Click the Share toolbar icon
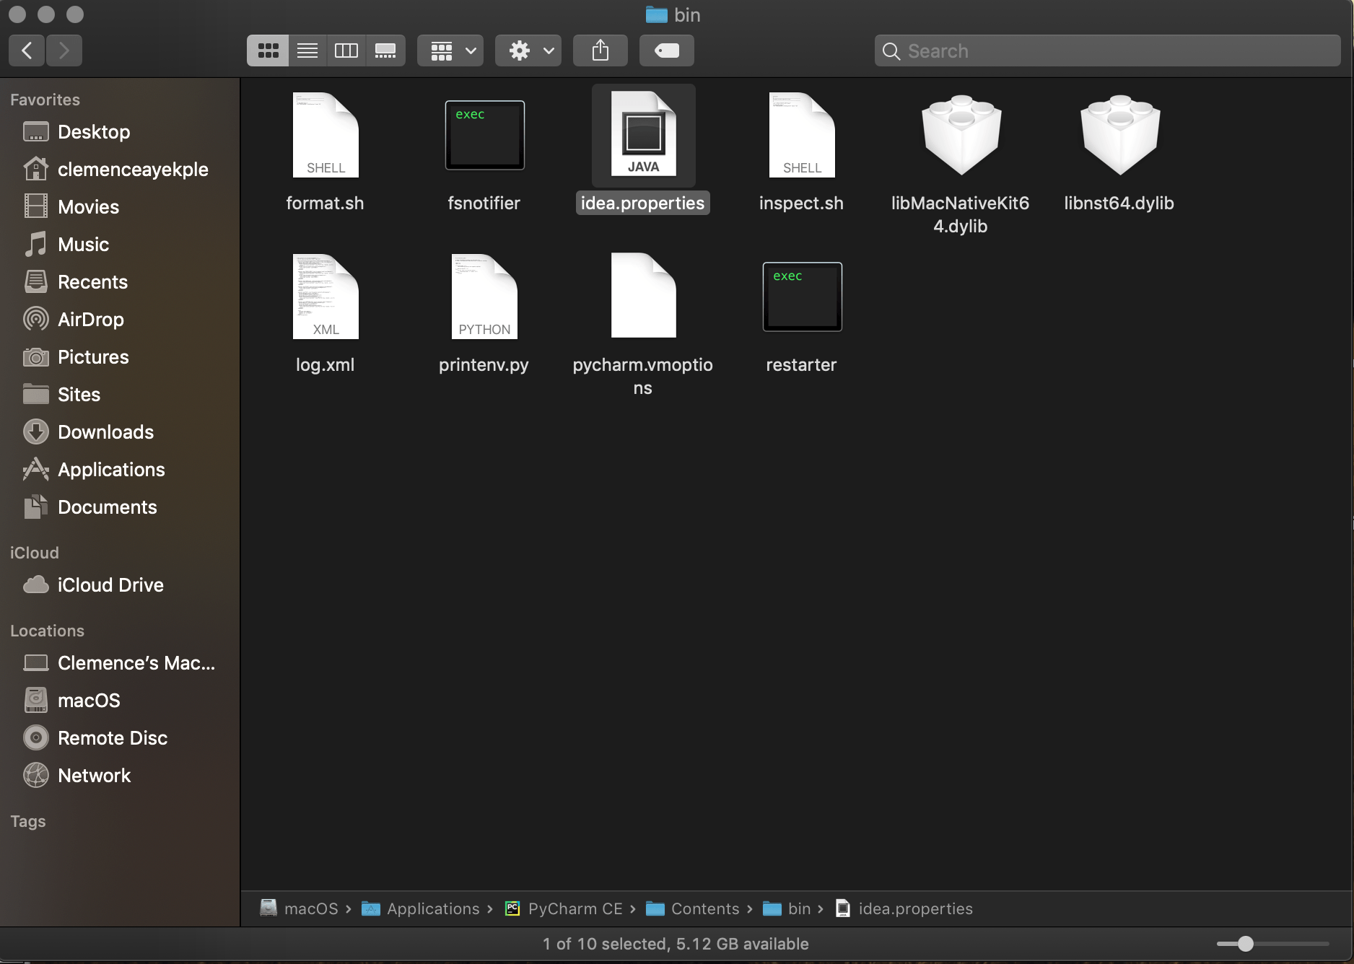 point(600,51)
